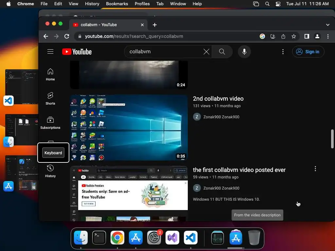
Task: Open a new Chrome tab
Action: click(x=155, y=25)
